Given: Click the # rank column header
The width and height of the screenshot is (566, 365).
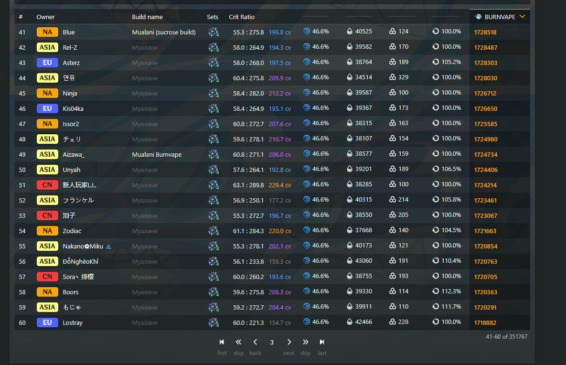Looking at the screenshot, I should click(21, 17).
